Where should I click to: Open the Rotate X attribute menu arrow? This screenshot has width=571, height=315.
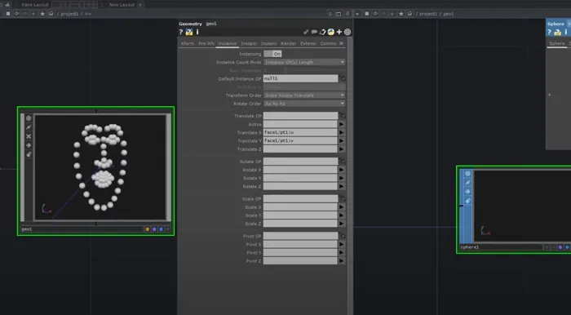tap(342, 170)
